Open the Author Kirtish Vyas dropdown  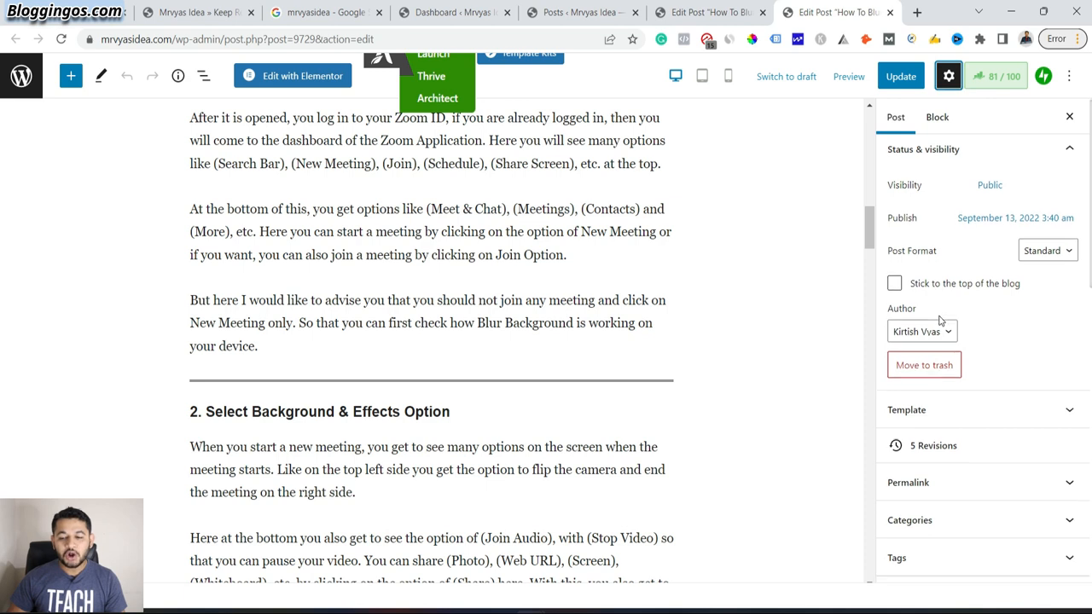pos(922,332)
